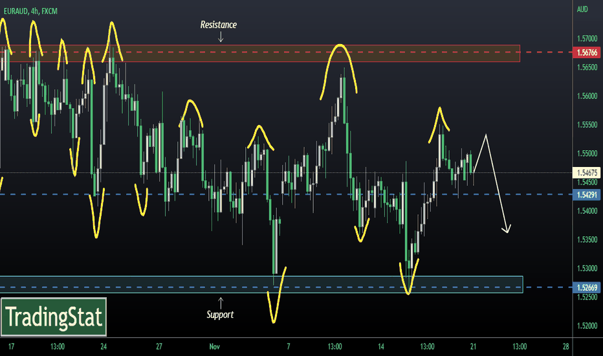Click the 1.53500 price scale value
Viewport: 603px width, 356px height.
[587, 239]
